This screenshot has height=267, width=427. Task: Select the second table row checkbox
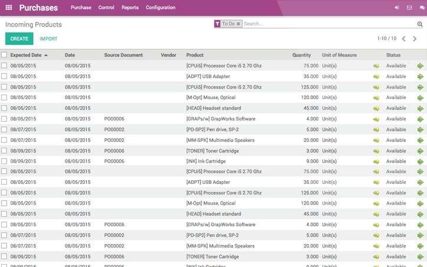pos(4,76)
